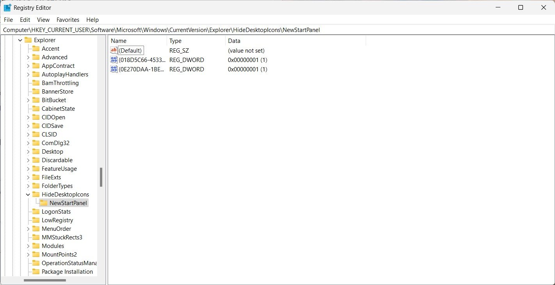This screenshot has width=555, height=285.
Task: Select the {0E270DAA-1BE DWORD value icon
Action: click(114, 69)
